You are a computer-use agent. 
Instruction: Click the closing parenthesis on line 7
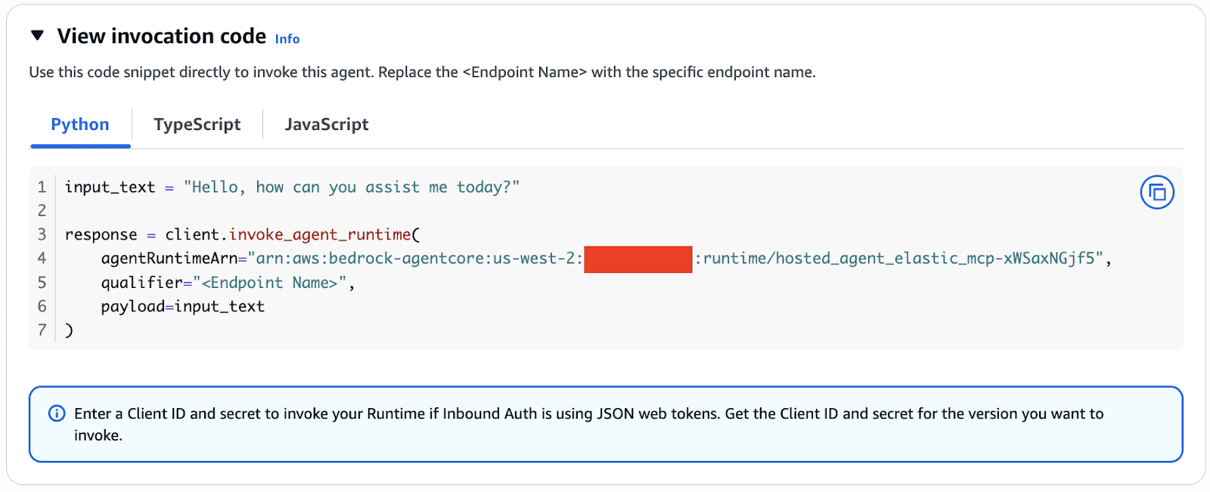pos(70,330)
